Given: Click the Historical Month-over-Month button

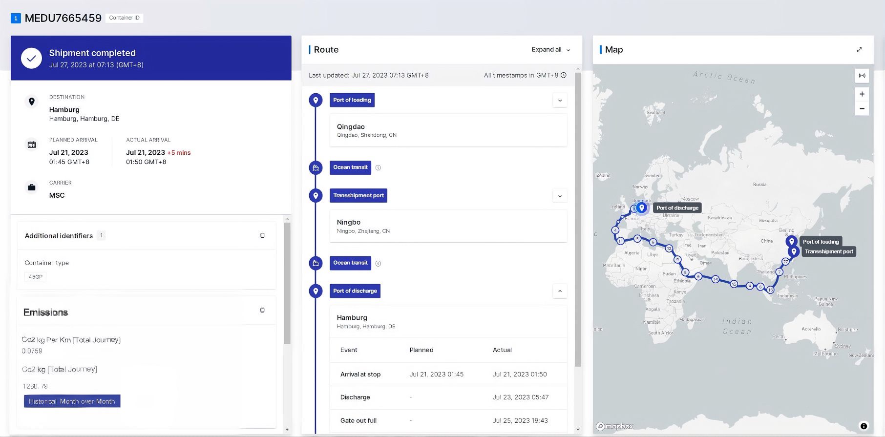Looking at the screenshot, I should [72, 401].
